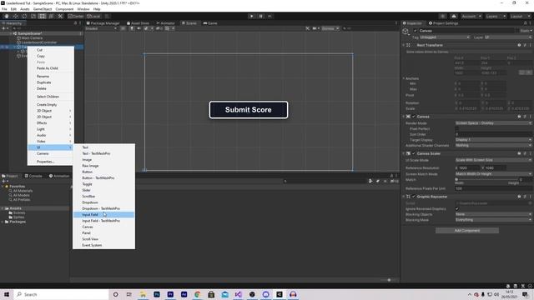The width and height of the screenshot is (534, 300).
Task: Click the Step frame button
Action: click(270, 17)
